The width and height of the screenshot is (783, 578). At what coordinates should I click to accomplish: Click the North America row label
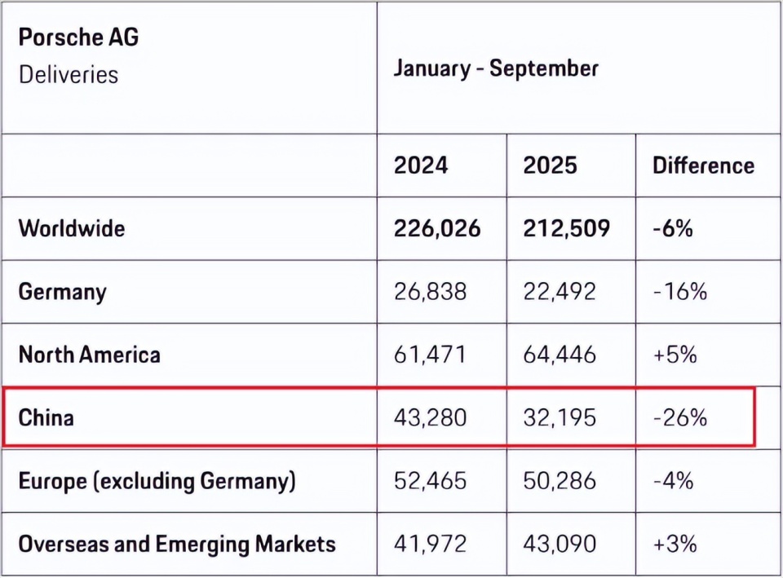click(x=89, y=355)
